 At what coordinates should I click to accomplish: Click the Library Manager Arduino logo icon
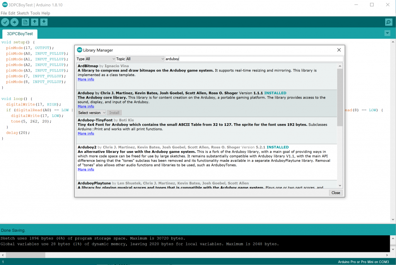click(x=80, y=50)
